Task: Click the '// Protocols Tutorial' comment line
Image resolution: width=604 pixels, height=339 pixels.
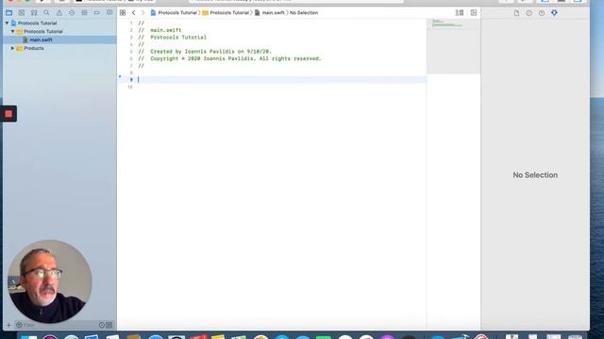Action: (x=172, y=38)
